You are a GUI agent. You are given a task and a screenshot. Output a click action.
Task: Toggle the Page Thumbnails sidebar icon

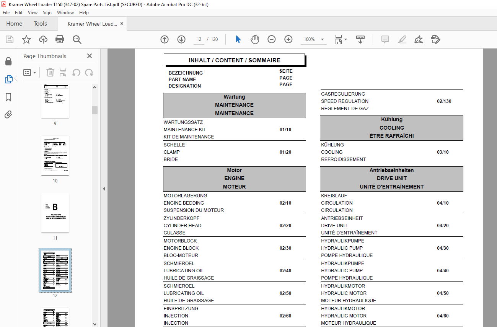[8, 79]
